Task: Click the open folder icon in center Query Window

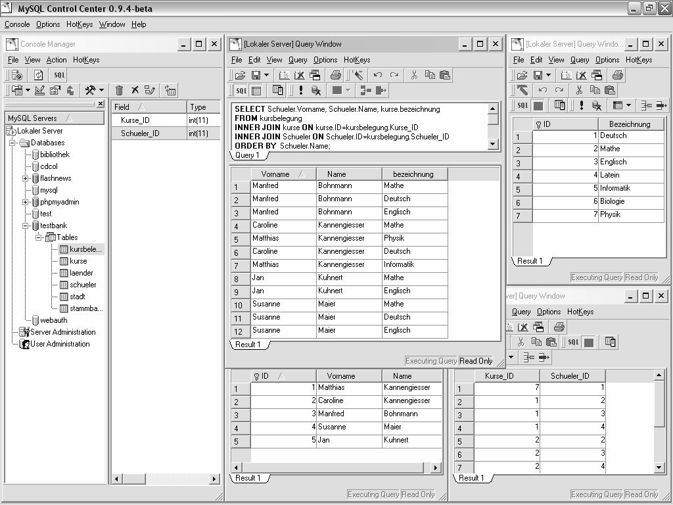Action: [240, 76]
